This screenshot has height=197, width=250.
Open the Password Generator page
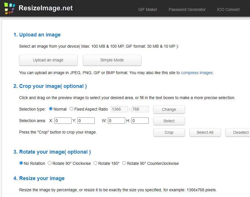click(187, 9)
